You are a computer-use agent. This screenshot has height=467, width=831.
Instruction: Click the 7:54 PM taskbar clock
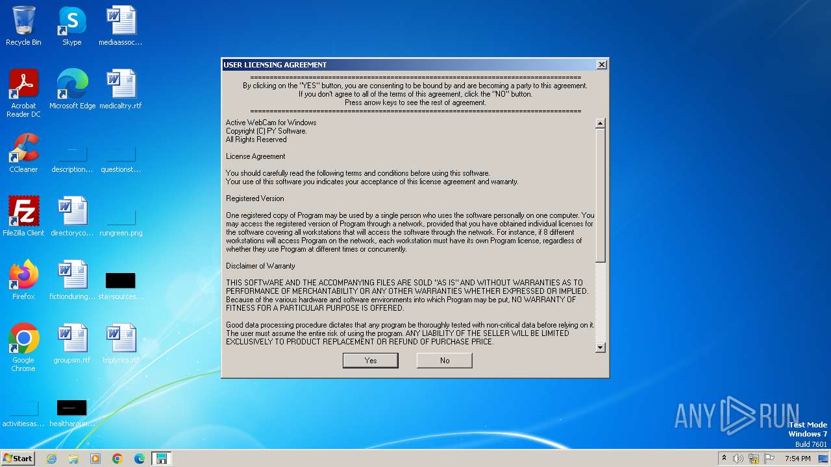click(798, 459)
